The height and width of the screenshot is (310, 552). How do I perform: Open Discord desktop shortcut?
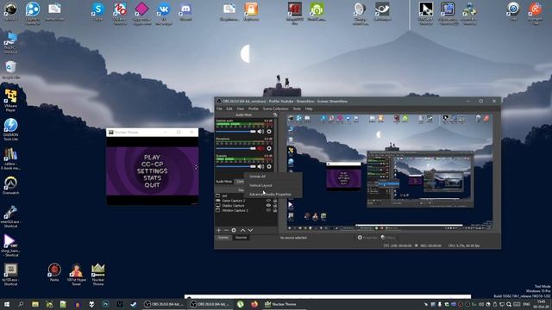(x=185, y=11)
